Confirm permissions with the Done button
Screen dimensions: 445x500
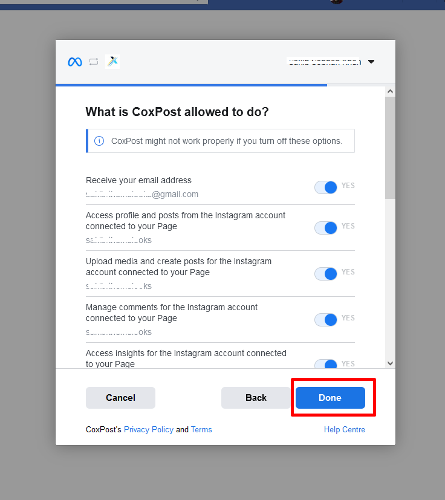(330, 398)
